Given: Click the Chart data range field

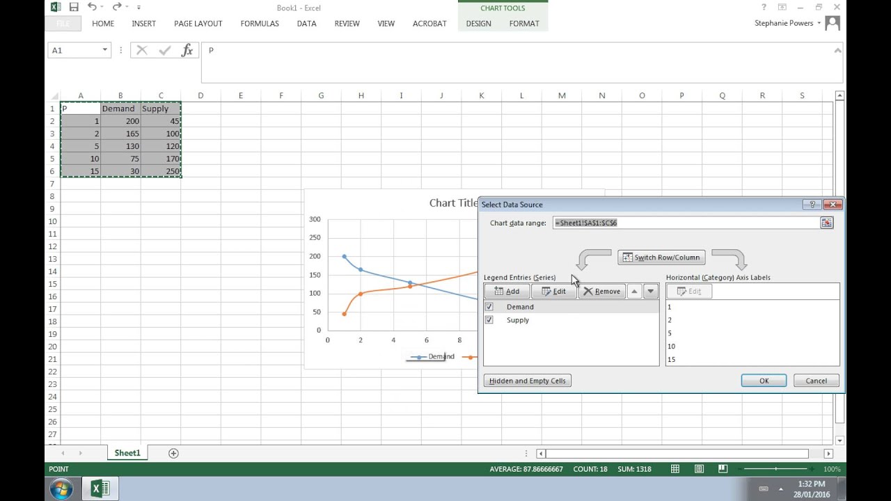Looking at the screenshot, I should tap(686, 223).
